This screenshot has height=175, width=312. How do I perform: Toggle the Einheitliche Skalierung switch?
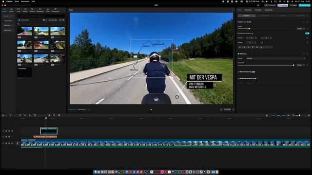(307, 34)
